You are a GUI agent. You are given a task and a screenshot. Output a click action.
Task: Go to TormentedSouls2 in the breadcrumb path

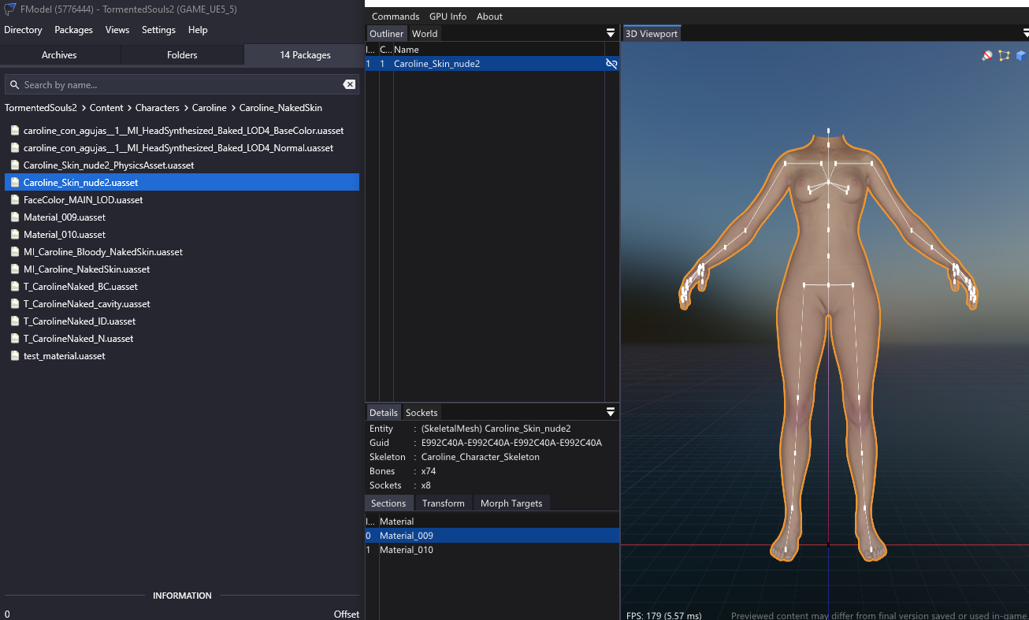pos(41,108)
